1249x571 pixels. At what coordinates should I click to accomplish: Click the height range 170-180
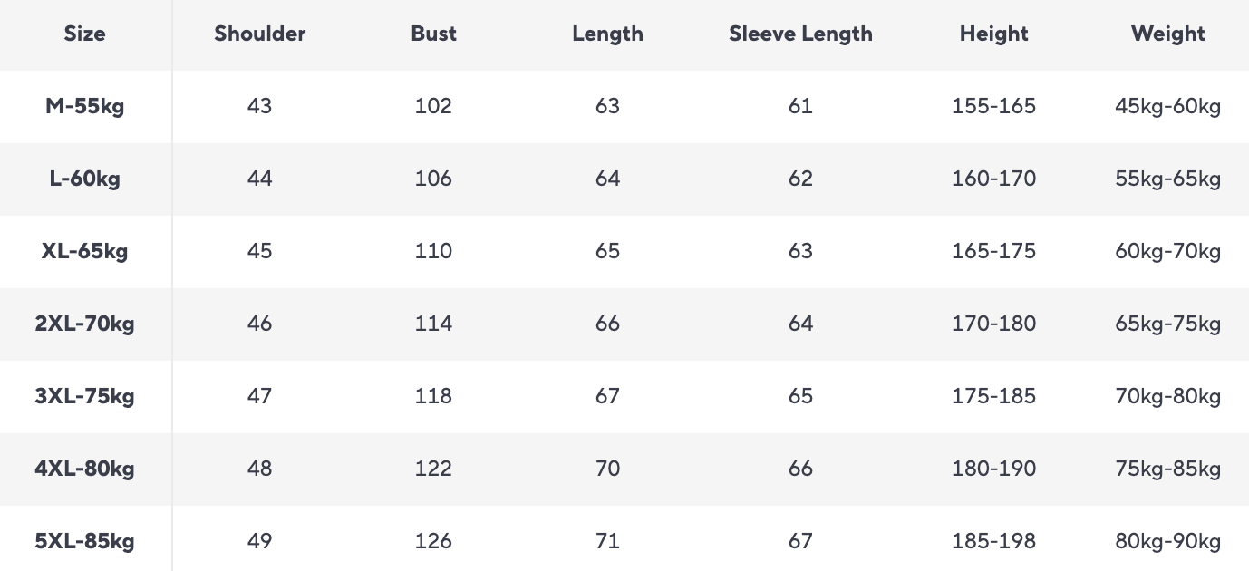click(x=993, y=324)
